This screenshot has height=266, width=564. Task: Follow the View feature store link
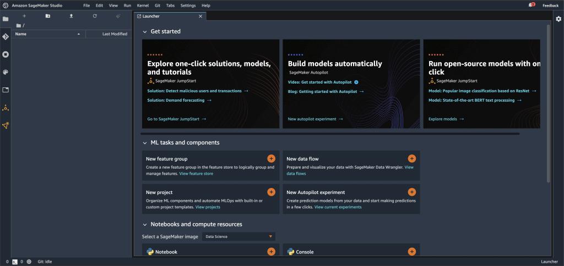tap(196, 174)
